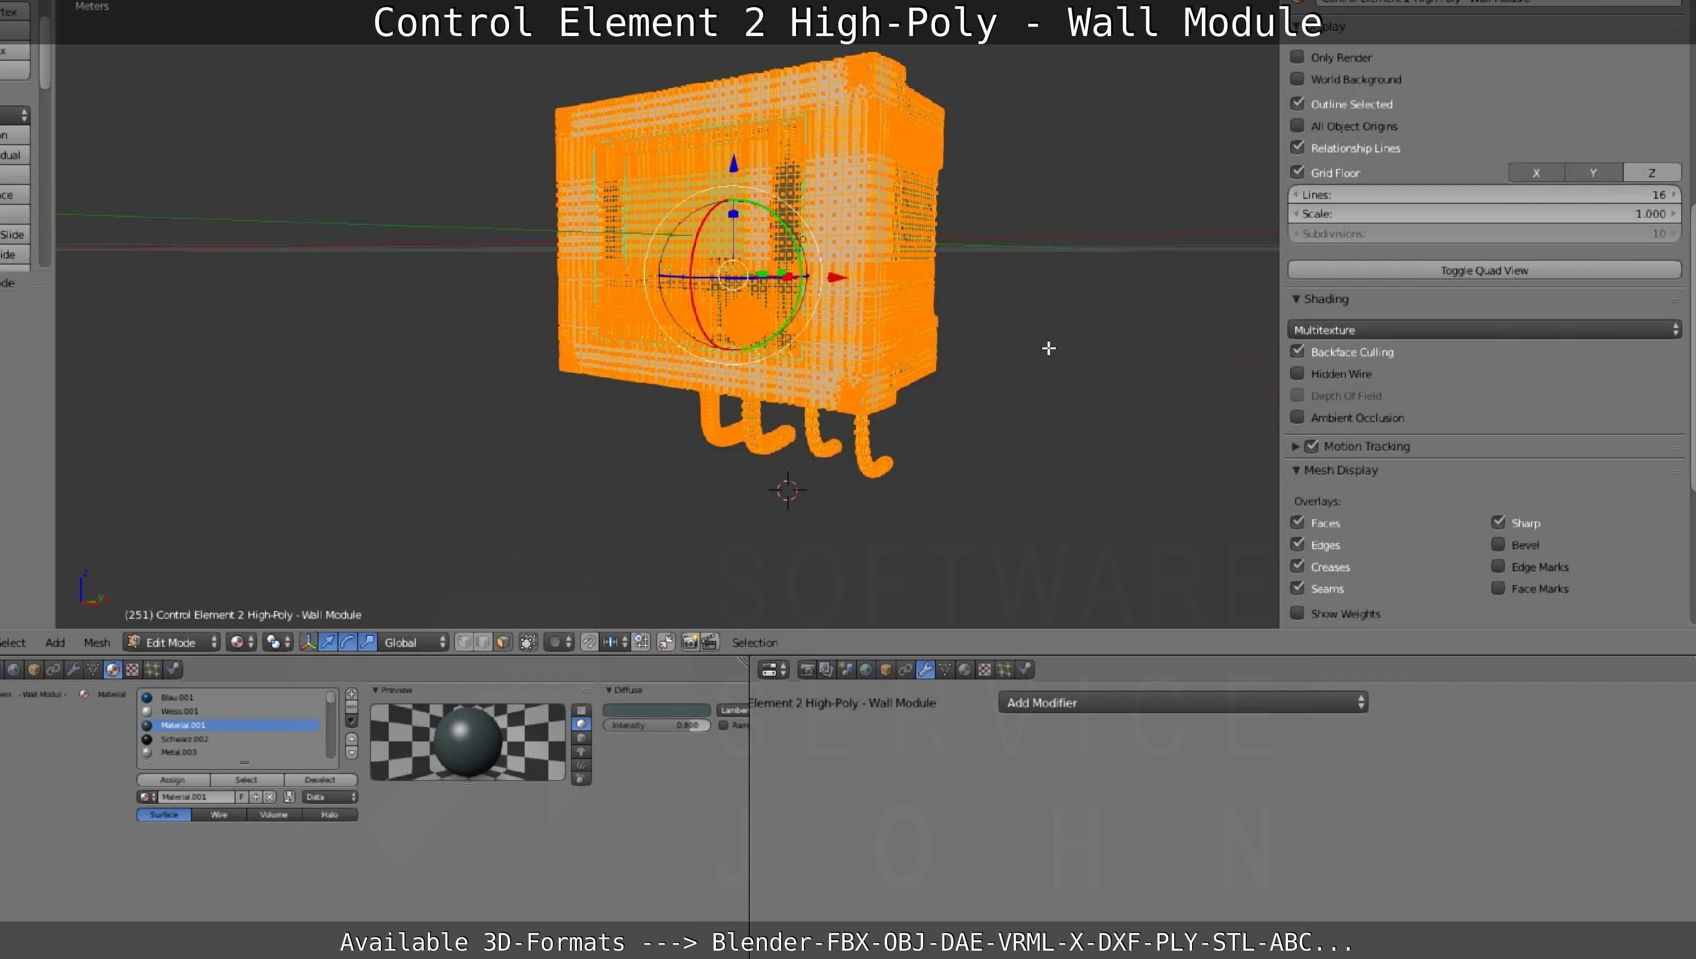Open the Mesh menu
Image resolution: width=1696 pixels, height=959 pixels.
coord(97,642)
